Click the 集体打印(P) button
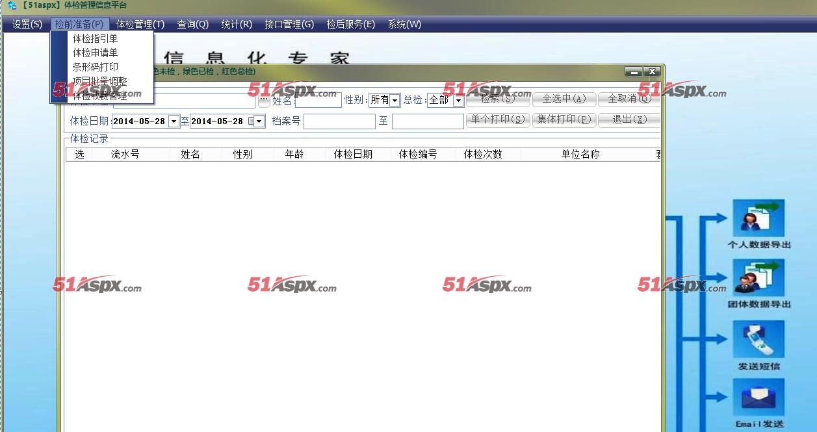The width and height of the screenshot is (817, 432). (564, 120)
